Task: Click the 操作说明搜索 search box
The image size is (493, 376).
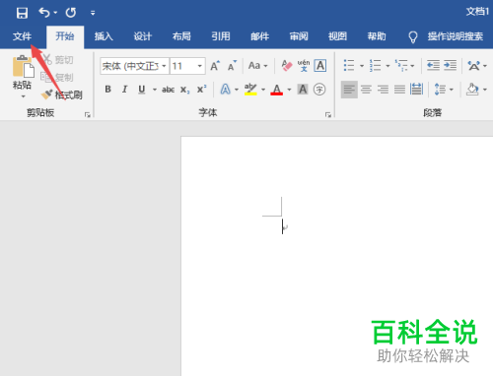Action: (x=456, y=36)
